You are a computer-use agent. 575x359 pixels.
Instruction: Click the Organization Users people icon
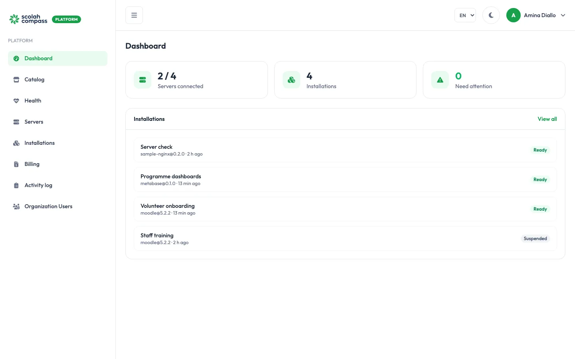tap(16, 207)
